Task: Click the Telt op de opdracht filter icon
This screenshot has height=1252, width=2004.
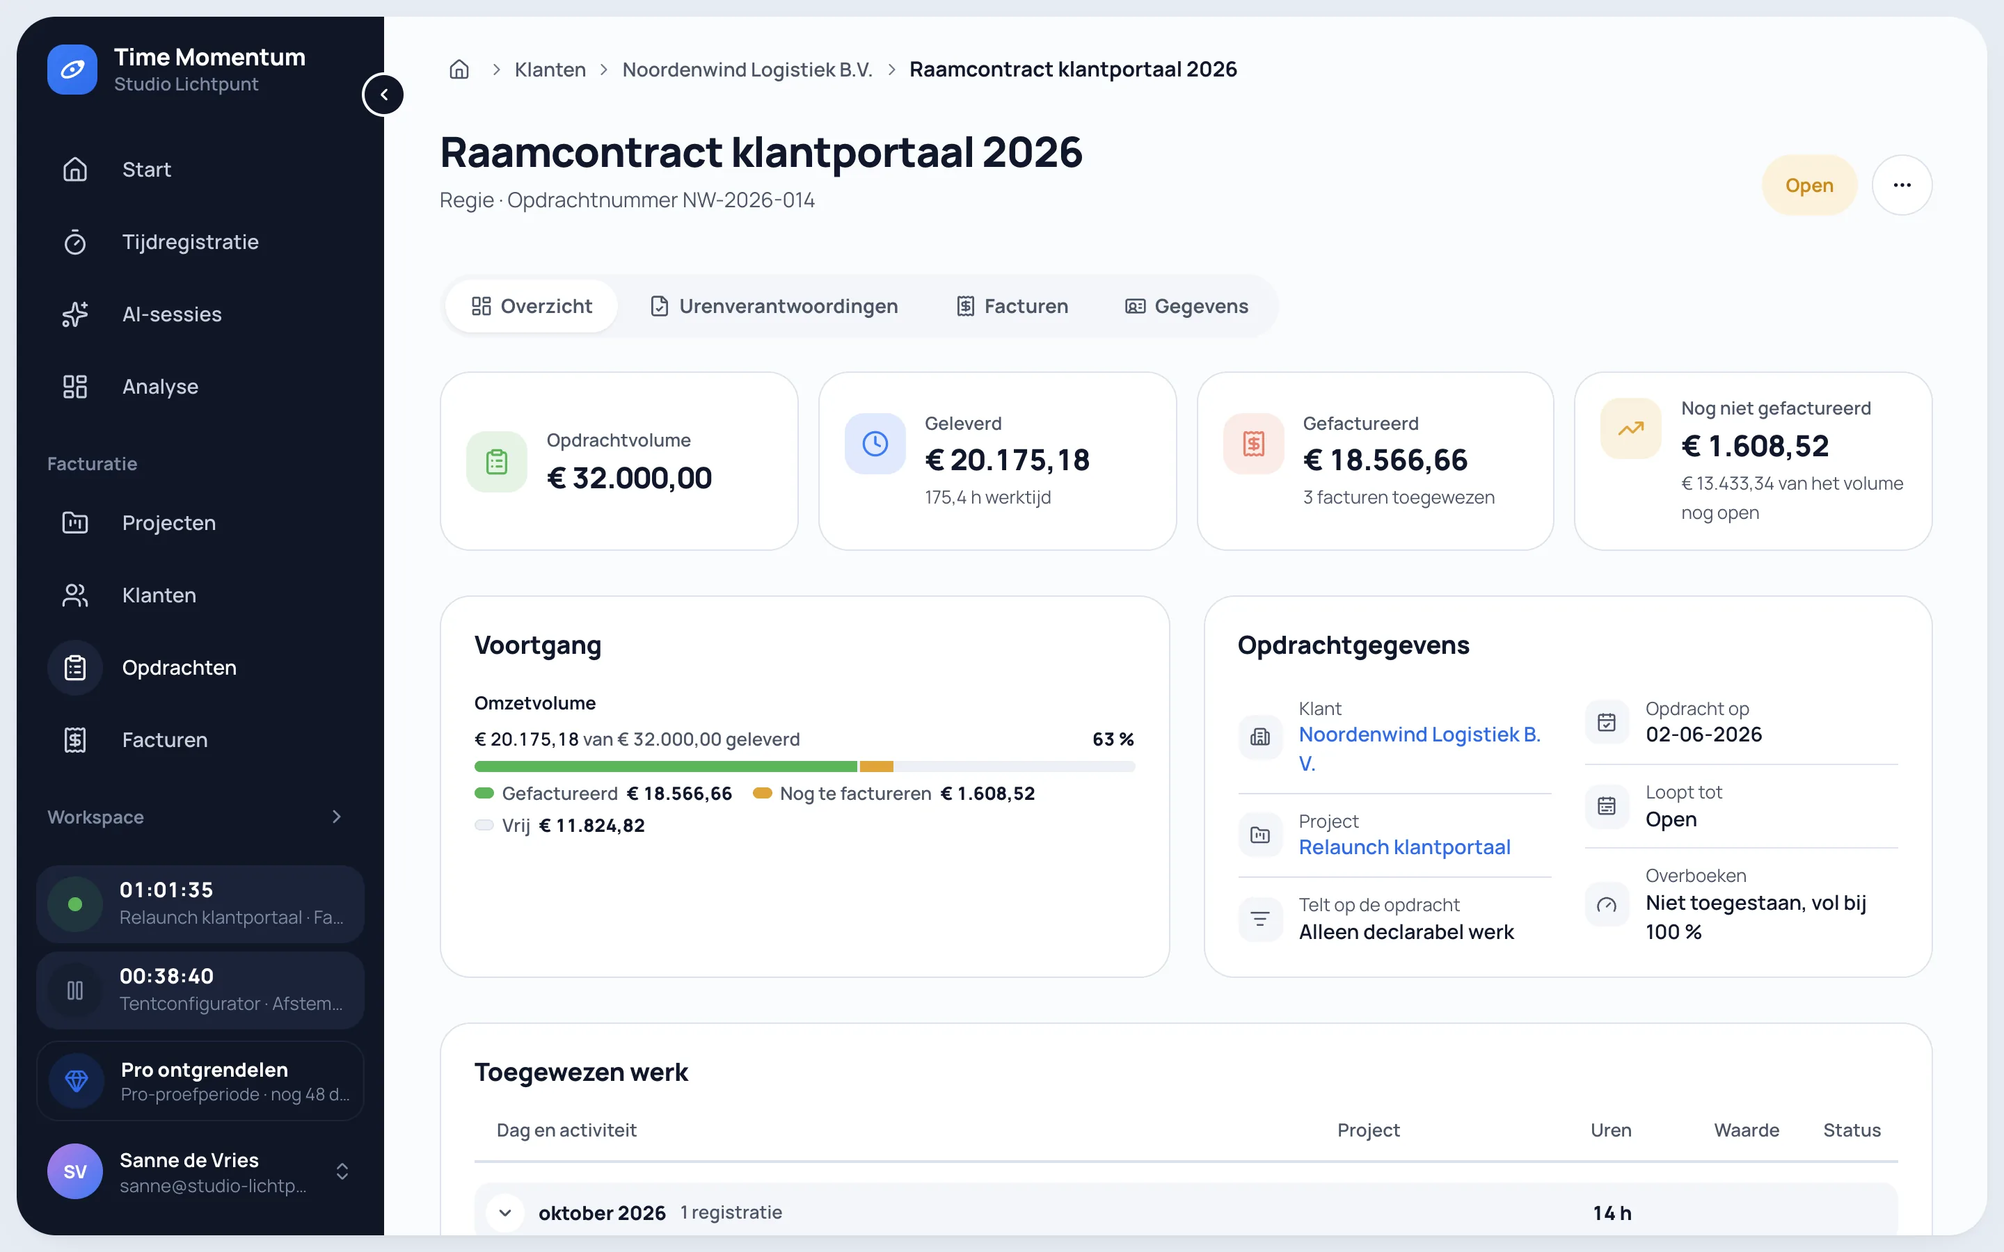Action: 1260,918
